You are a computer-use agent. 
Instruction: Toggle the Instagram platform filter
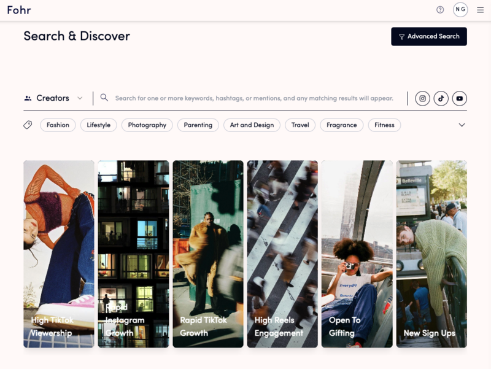[x=422, y=98]
